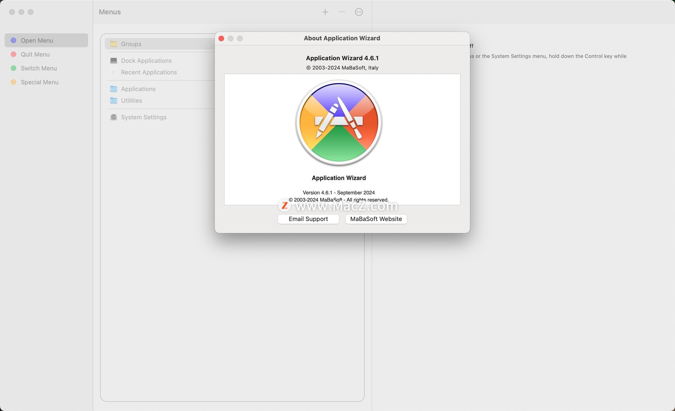Image resolution: width=675 pixels, height=411 pixels.
Task: Click the 'Menus' heading in main window
Action: [x=110, y=12]
